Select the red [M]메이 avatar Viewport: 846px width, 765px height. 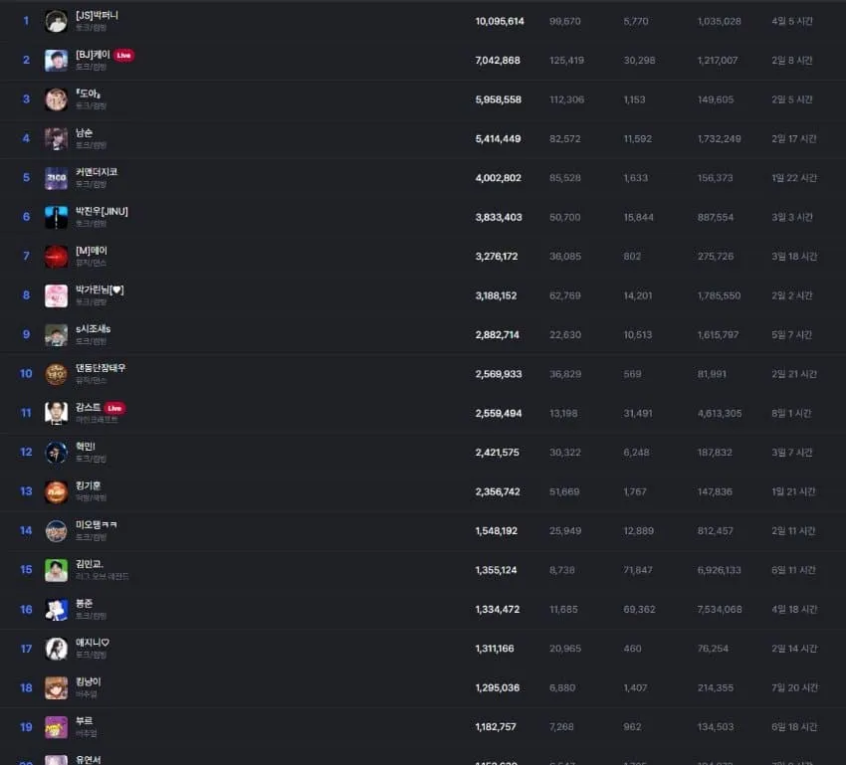tap(56, 256)
